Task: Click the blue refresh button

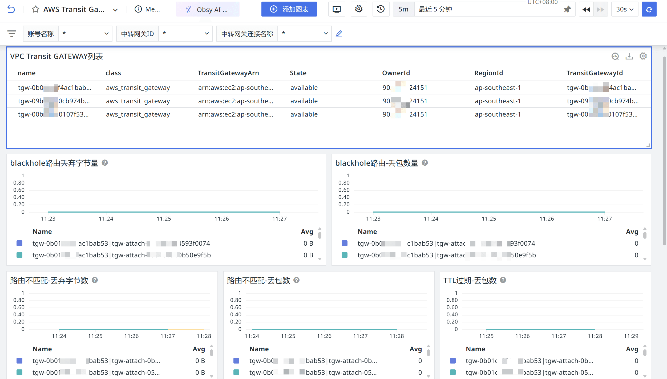Action: [649, 9]
